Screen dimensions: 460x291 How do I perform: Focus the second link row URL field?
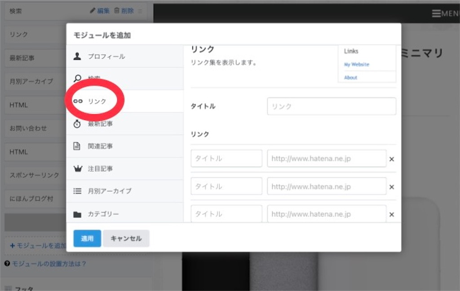[x=327, y=186]
